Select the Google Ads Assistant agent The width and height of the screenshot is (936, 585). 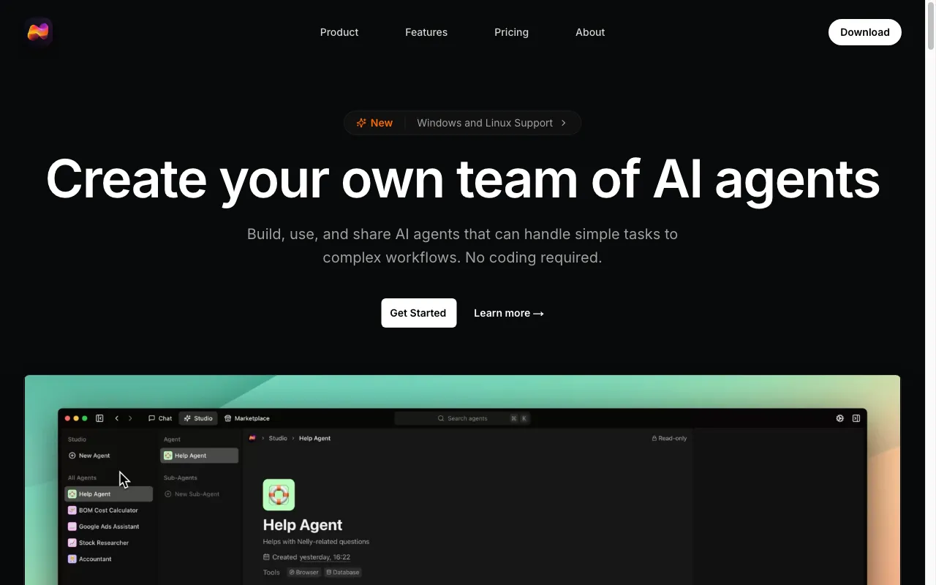click(108, 526)
